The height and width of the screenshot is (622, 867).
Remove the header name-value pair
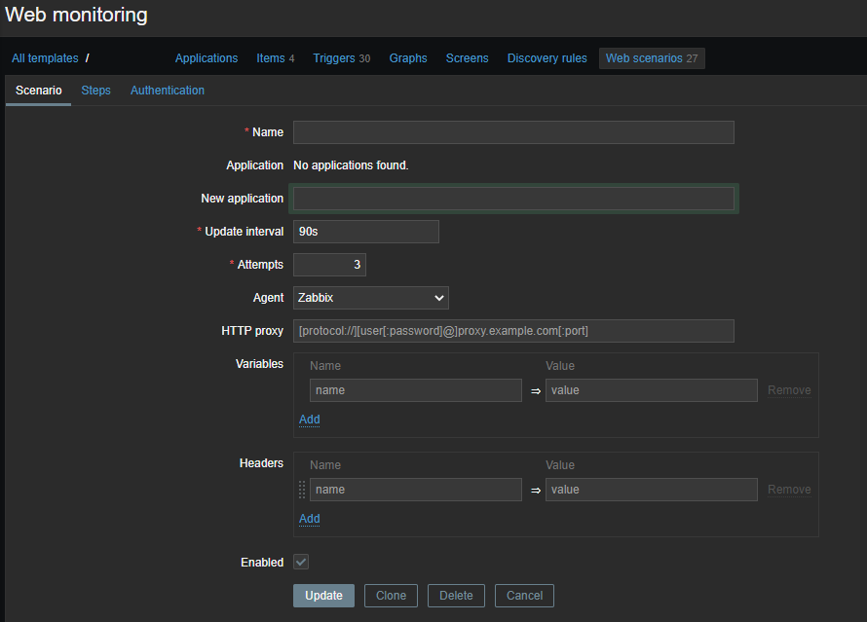[x=789, y=490]
